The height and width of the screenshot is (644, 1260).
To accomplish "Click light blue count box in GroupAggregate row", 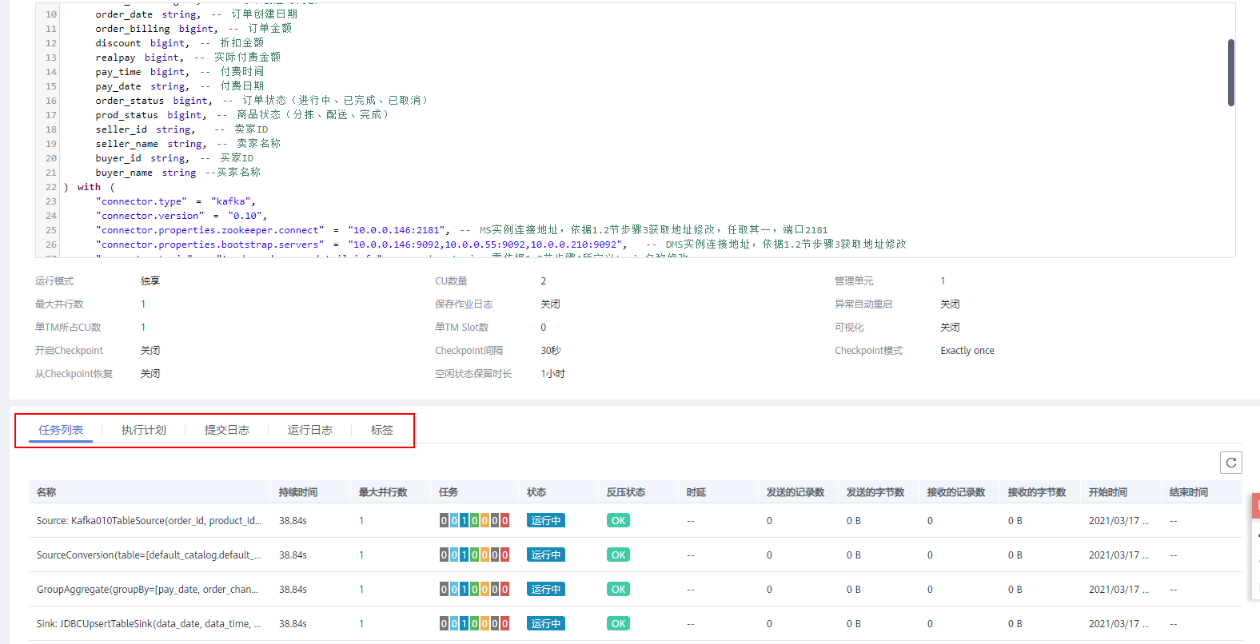I will point(454,590).
